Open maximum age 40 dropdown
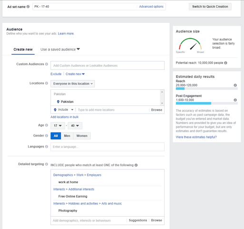The image size is (244, 229). click(x=75, y=125)
